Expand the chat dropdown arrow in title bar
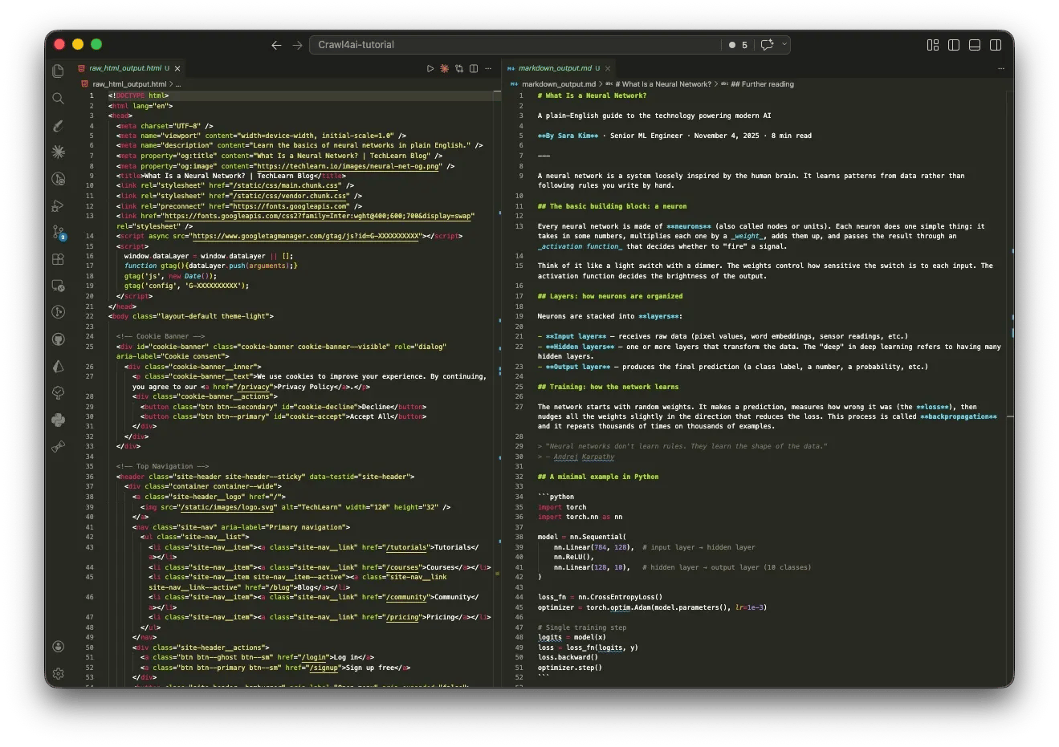This screenshot has width=1059, height=747. pos(784,45)
